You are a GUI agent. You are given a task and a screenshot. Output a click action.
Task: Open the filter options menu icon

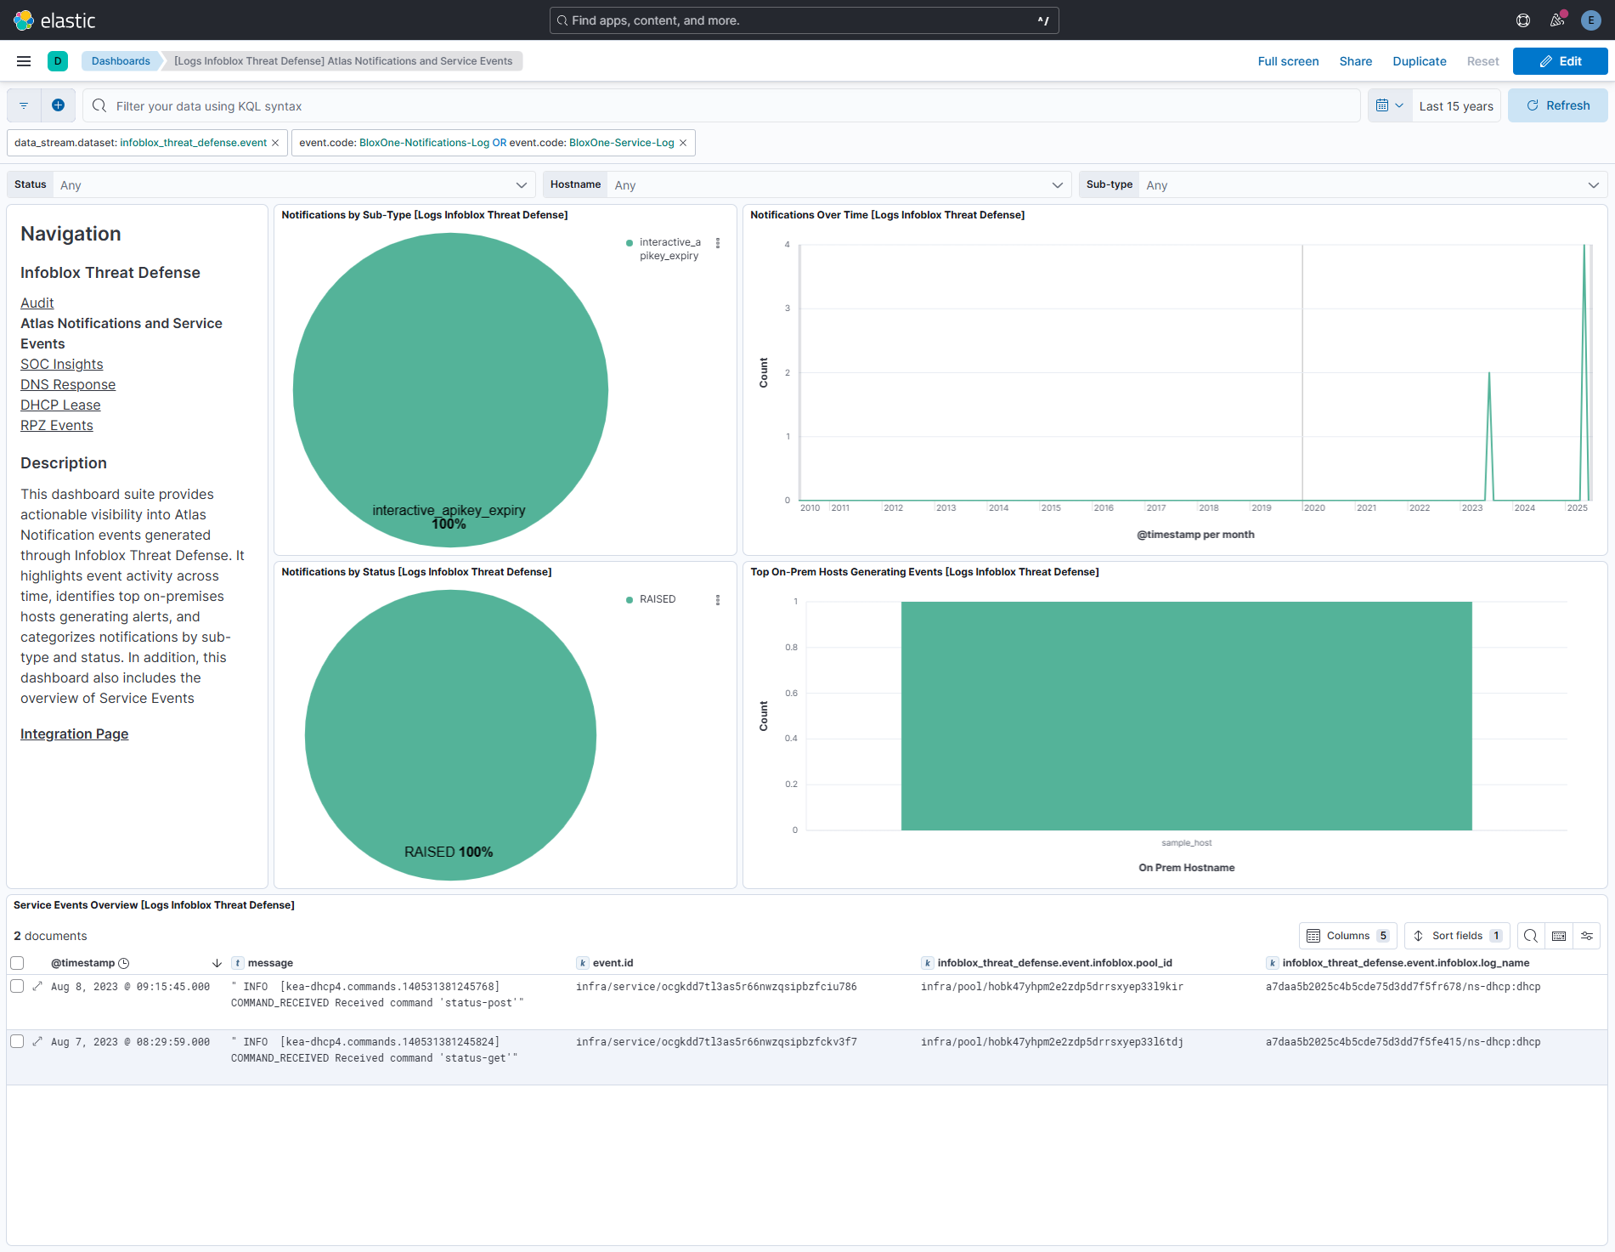pyautogui.click(x=24, y=105)
